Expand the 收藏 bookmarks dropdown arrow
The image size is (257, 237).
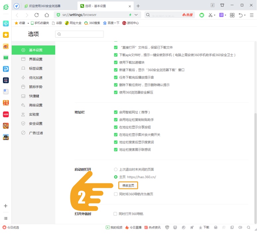[28, 23]
